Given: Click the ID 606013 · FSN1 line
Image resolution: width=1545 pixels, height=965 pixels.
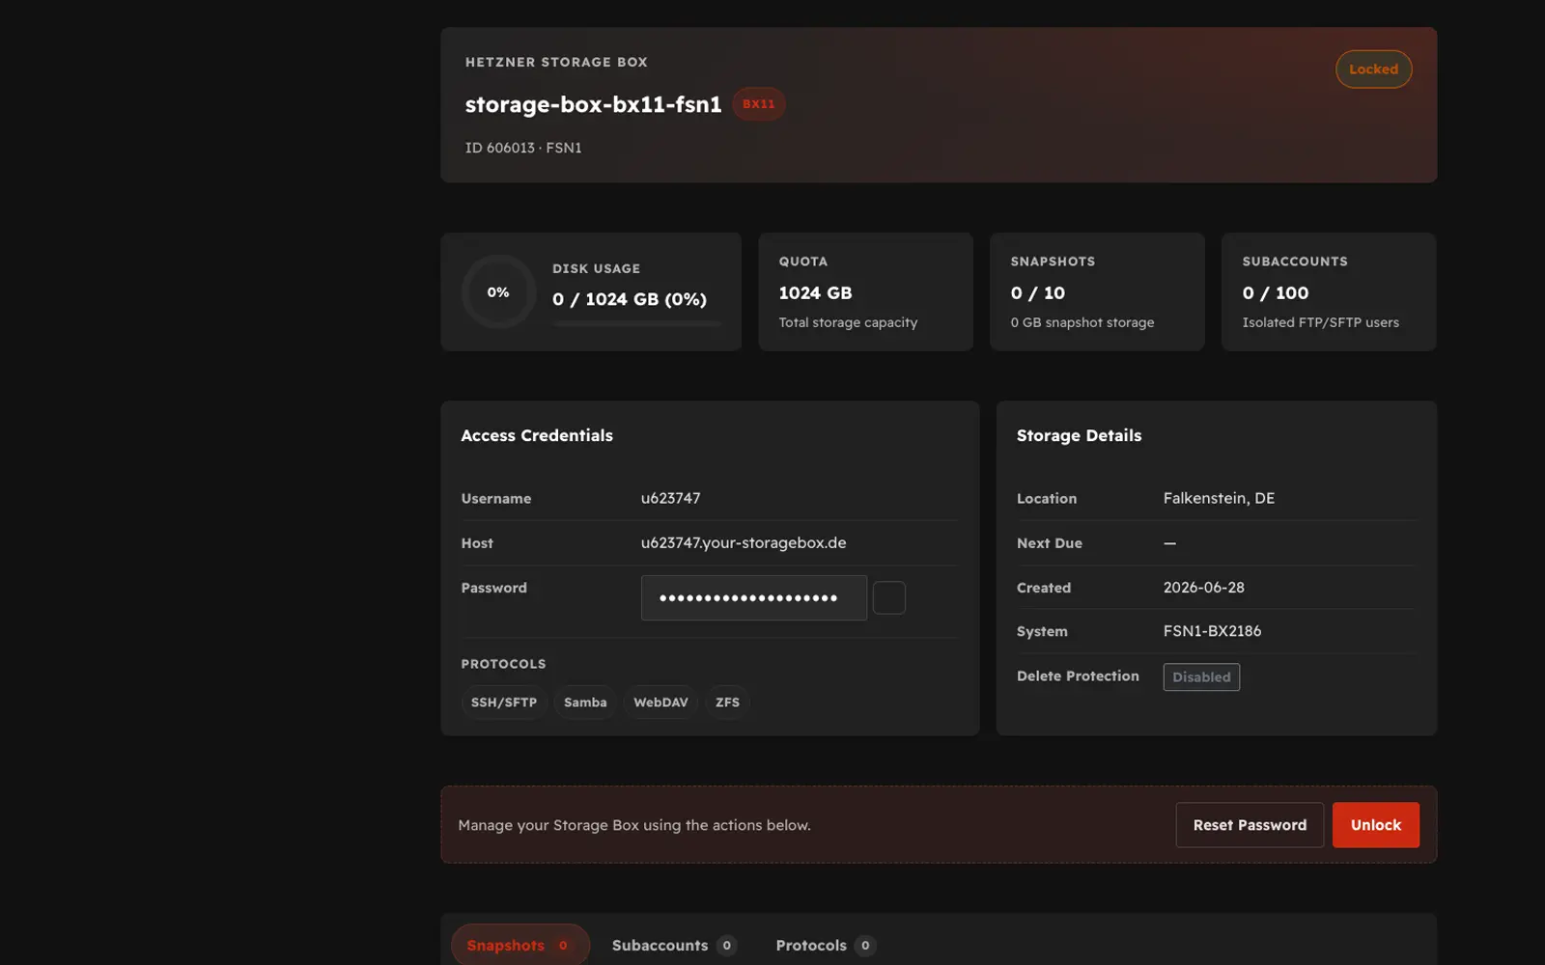Looking at the screenshot, I should [x=523, y=148].
